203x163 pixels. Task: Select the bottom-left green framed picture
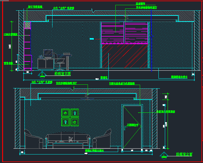coord(65,122)
